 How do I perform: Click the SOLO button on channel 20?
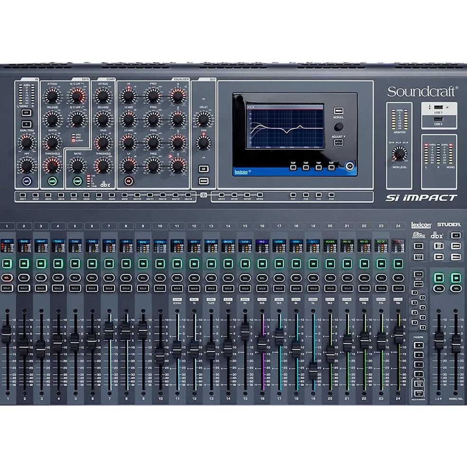click(x=330, y=288)
